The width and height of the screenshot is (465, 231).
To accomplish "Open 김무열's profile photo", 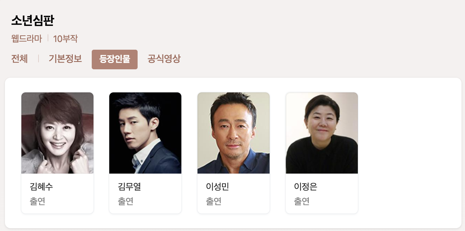I will click(145, 133).
